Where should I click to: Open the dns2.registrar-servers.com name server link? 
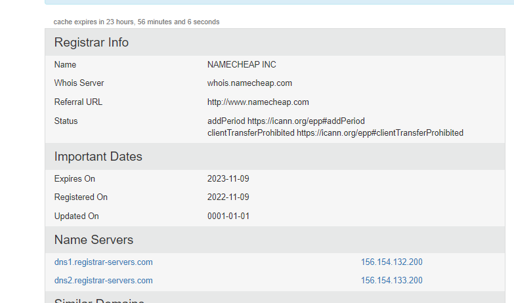pyautogui.click(x=103, y=281)
